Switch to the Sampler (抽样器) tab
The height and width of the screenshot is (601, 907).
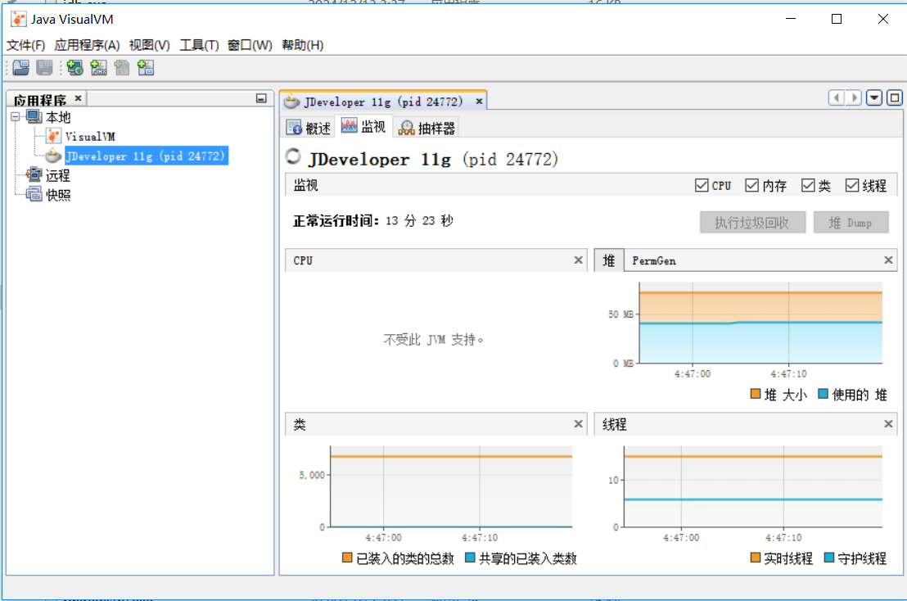[426, 127]
